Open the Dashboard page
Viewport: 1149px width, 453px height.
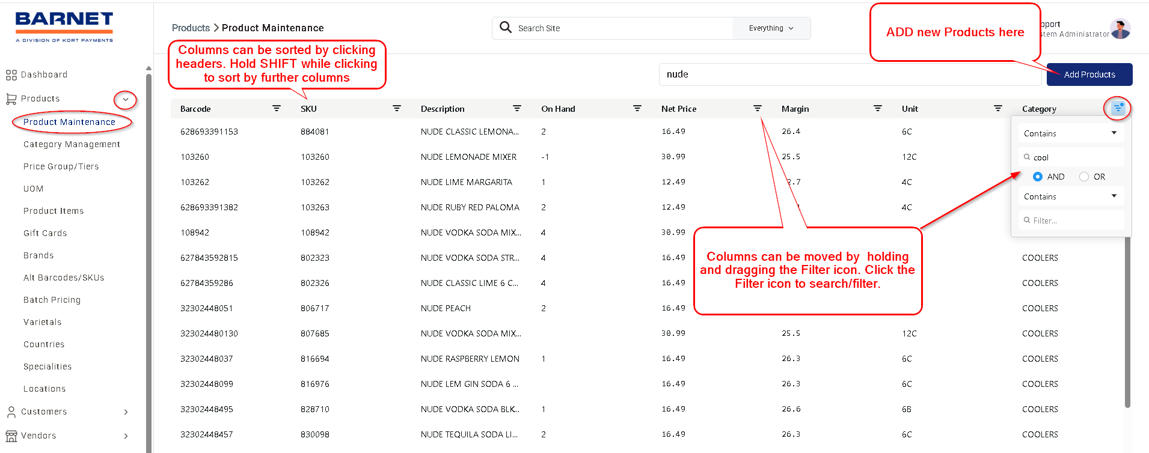click(x=44, y=74)
